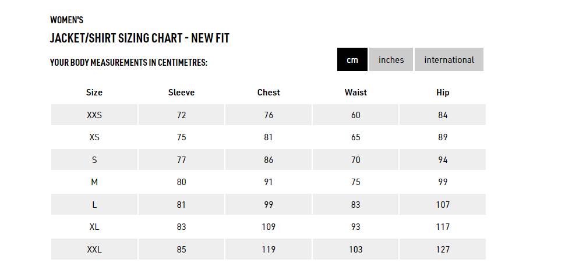
Task: Click the Hip column header
Action: point(443,93)
